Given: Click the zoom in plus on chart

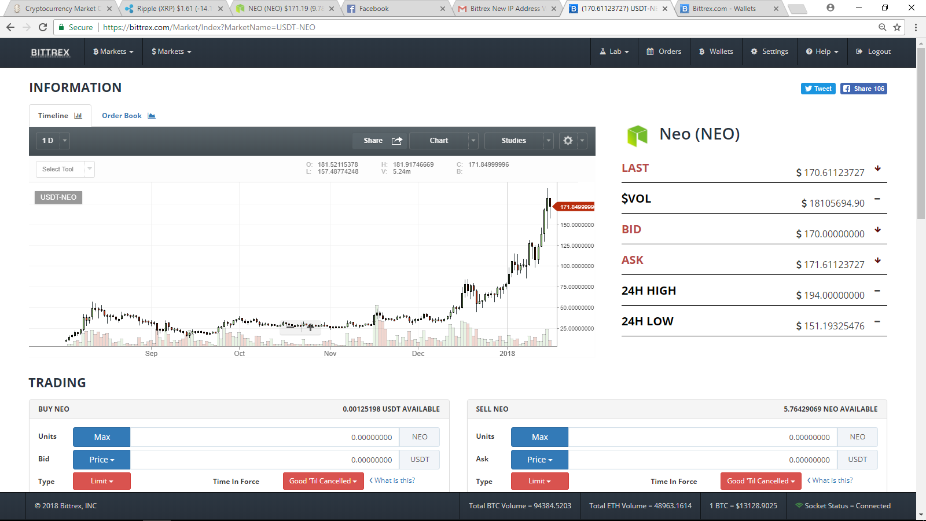Looking at the screenshot, I should tap(311, 327).
